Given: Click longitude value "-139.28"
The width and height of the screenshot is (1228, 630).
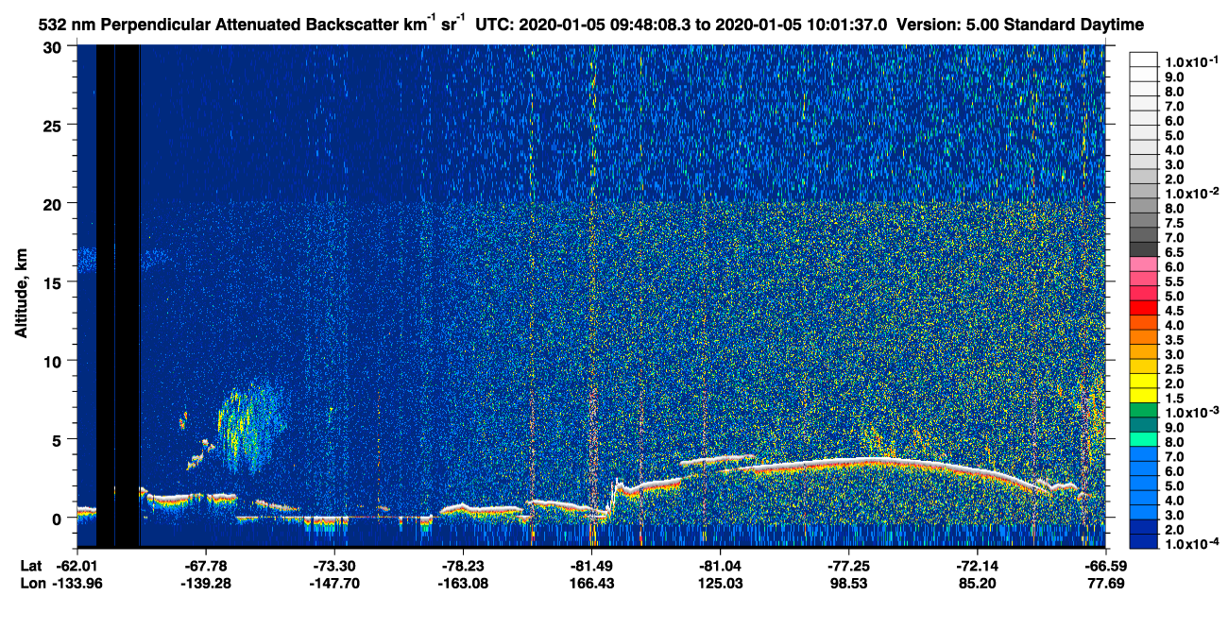Looking at the screenshot, I should tap(205, 583).
